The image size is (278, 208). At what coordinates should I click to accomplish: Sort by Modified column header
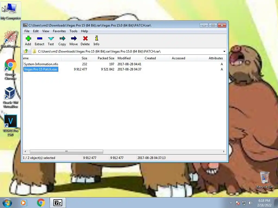click(129, 58)
